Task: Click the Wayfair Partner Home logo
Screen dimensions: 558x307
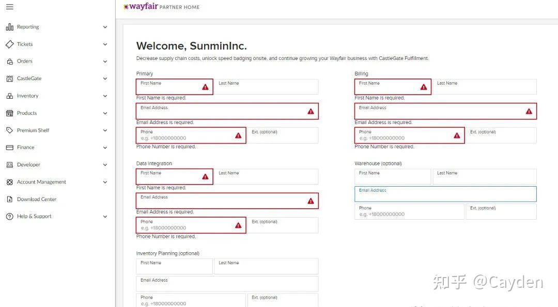Action: pyautogui.click(x=161, y=7)
